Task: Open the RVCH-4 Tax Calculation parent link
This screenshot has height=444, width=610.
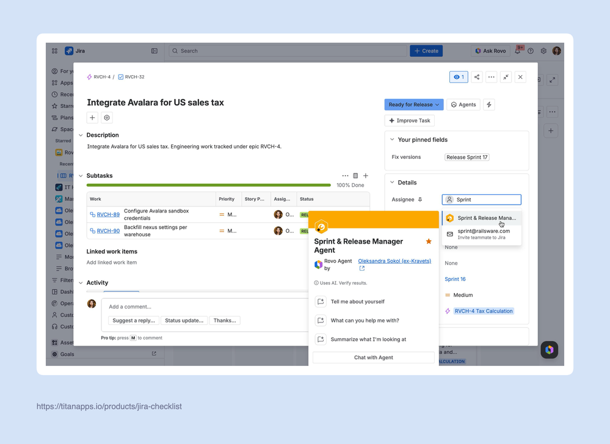Action: click(484, 311)
